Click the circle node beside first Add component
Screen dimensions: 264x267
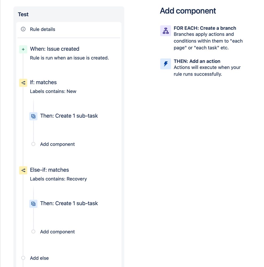point(33,144)
